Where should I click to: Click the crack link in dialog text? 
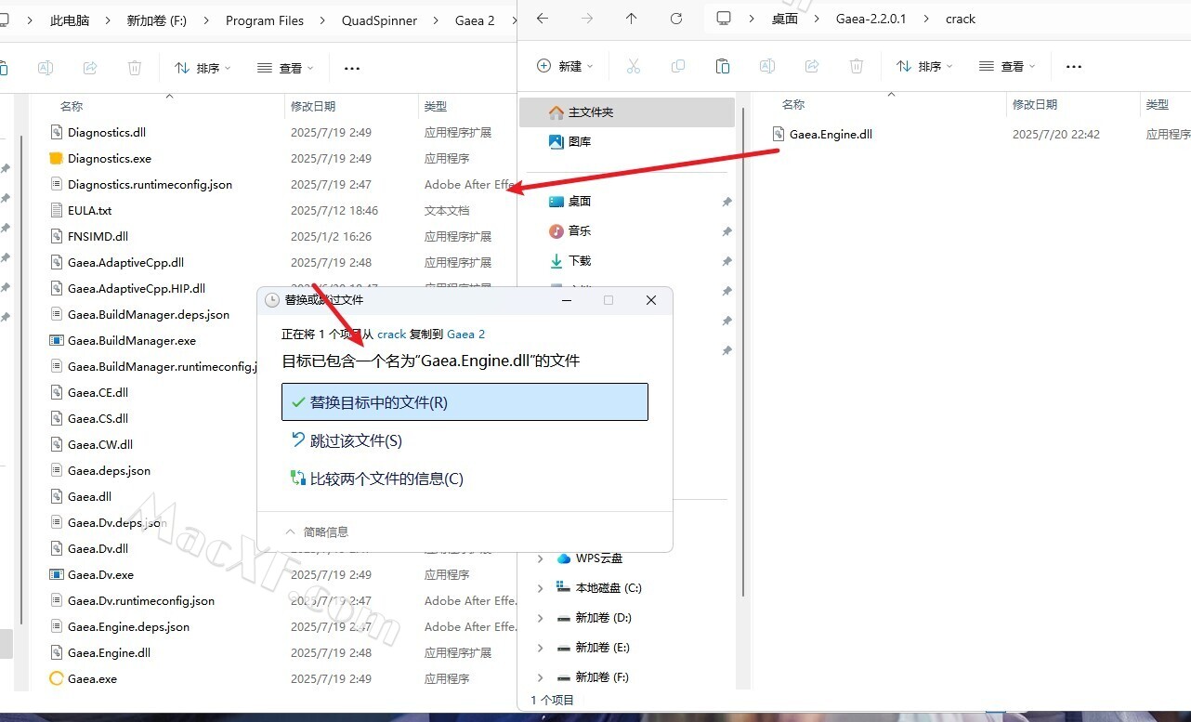(x=391, y=334)
